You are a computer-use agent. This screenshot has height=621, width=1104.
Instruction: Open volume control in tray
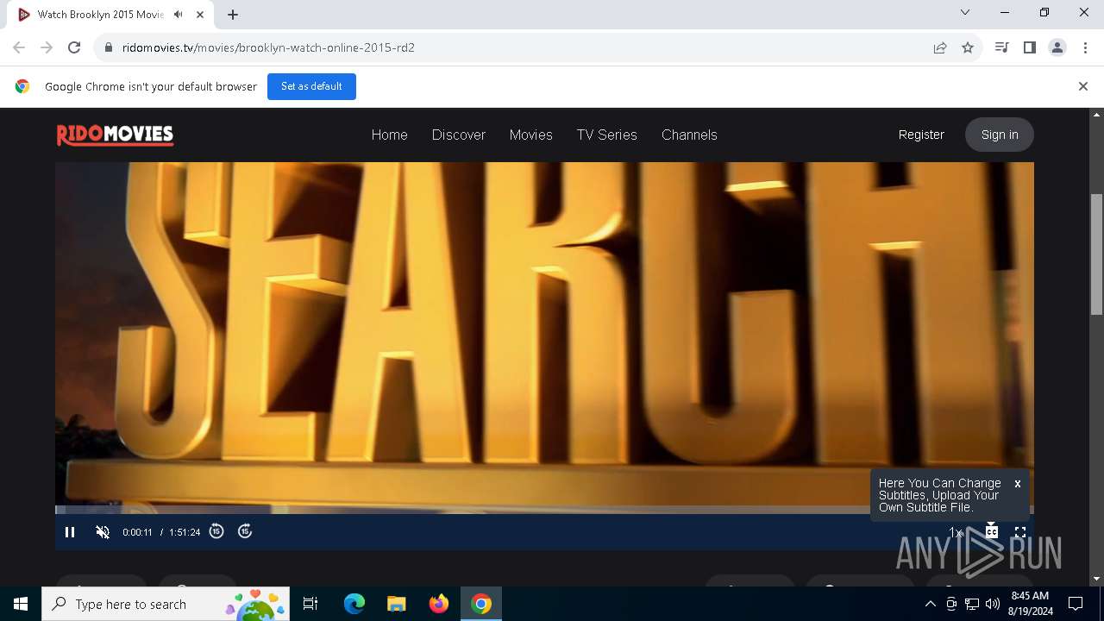click(x=993, y=604)
